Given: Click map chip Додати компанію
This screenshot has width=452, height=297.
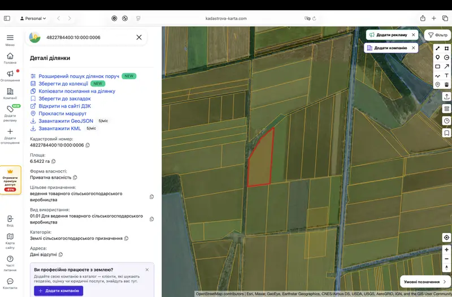Looking at the screenshot, I should [387, 48].
